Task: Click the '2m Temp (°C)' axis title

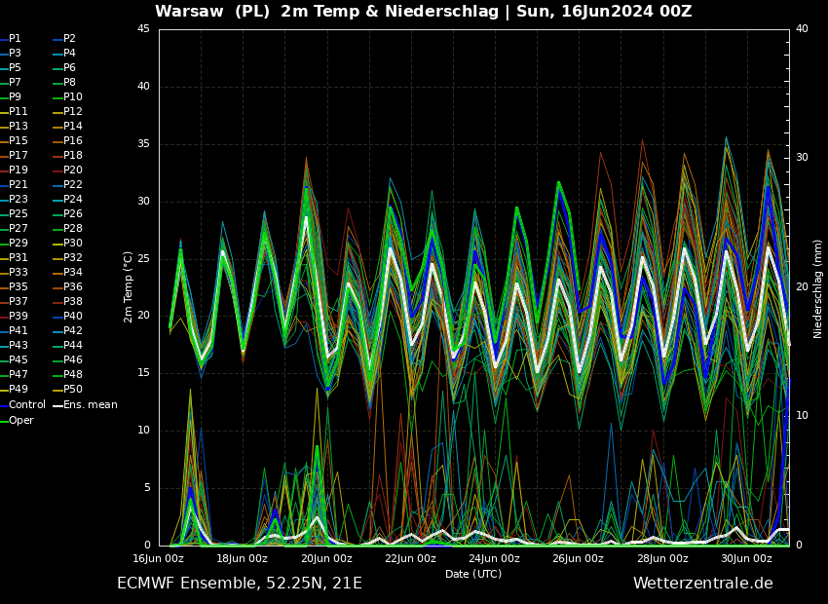Action: pyautogui.click(x=128, y=287)
